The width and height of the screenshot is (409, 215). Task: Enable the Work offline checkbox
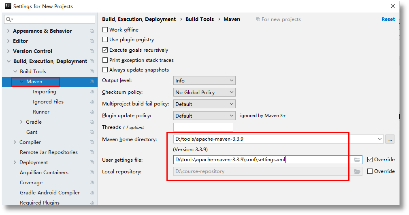(x=105, y=30)
